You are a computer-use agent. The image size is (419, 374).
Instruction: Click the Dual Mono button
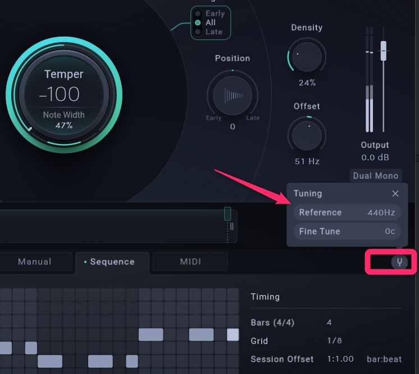click(x=375, y=175)
